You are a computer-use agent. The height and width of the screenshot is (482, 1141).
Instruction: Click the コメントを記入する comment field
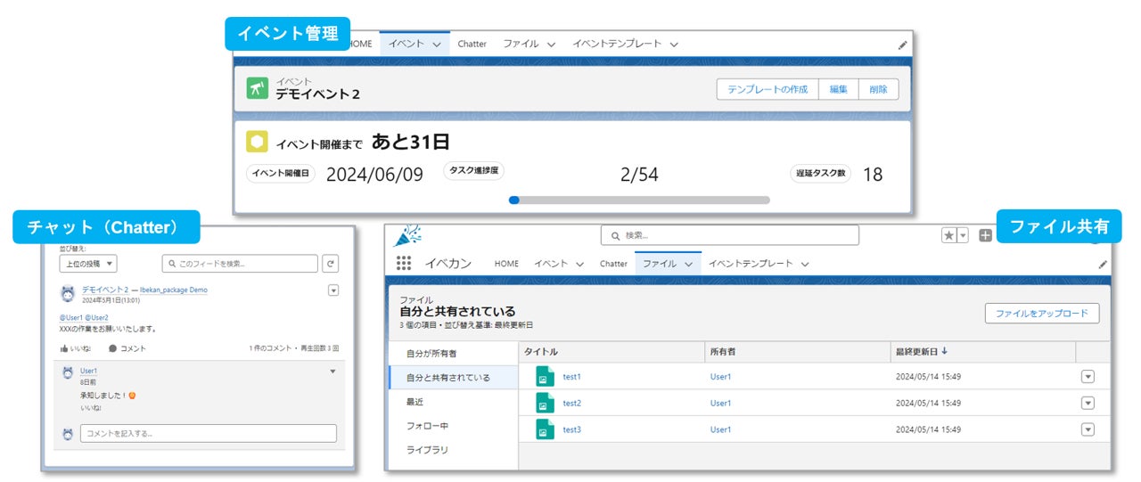tap(209, 433)
